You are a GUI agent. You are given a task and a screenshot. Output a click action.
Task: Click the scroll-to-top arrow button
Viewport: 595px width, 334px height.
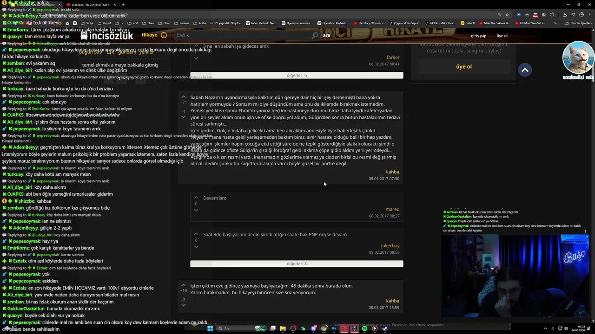pyautogui.click(x=525, y=70)
